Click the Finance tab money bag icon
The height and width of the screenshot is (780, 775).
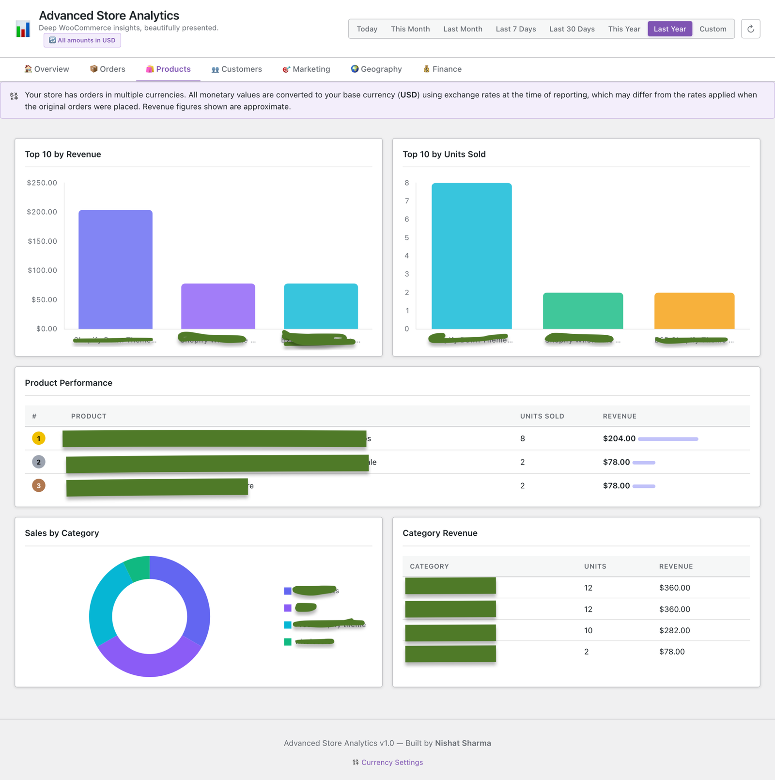(x=426, y=69)
